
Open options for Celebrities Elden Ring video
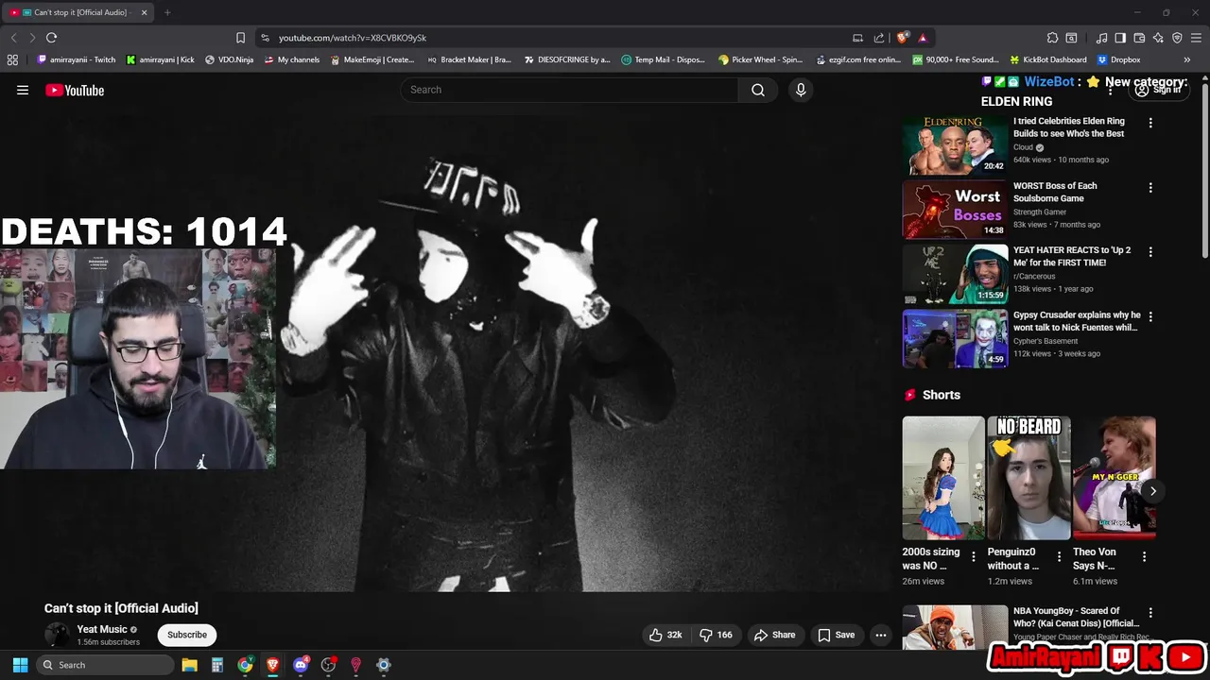tap(1150, 123)
